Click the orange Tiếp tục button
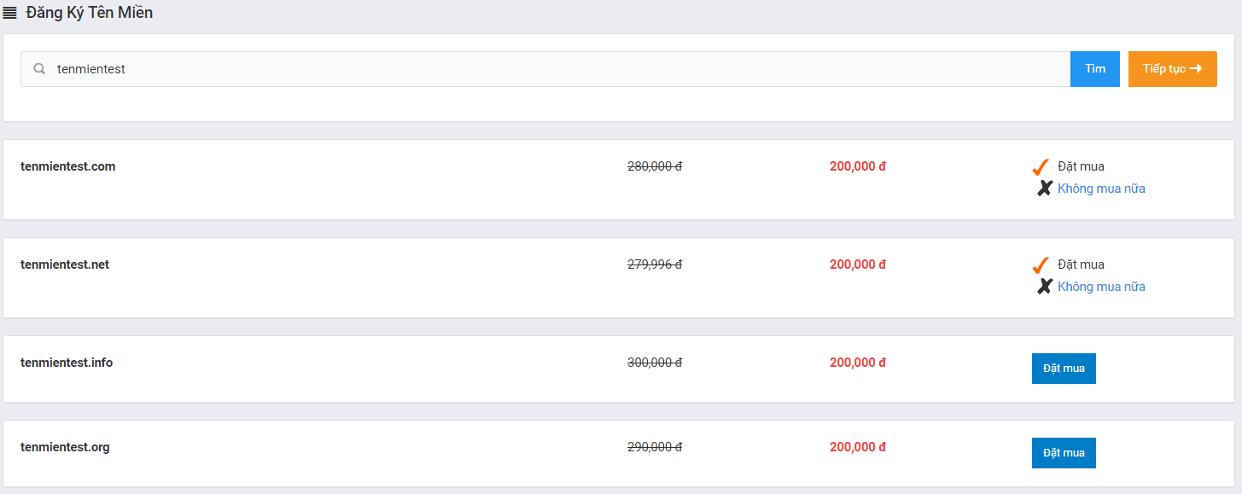 [x=1173, y=69]
